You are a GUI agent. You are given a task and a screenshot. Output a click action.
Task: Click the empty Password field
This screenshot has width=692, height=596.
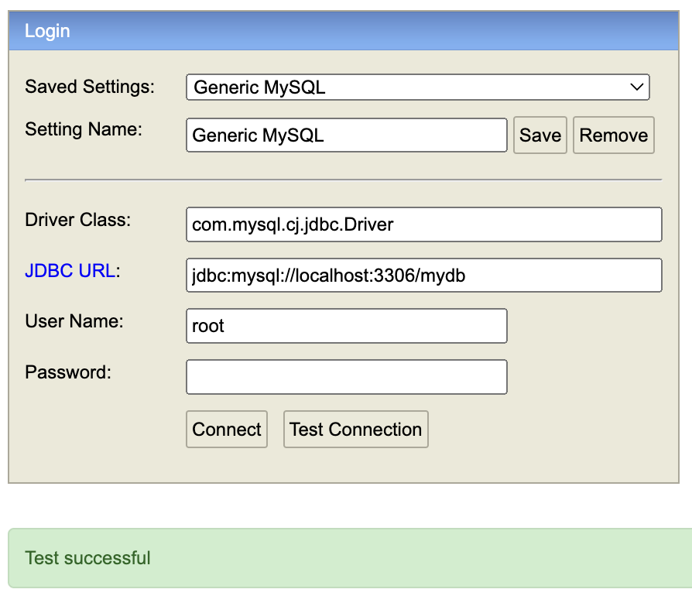(347, 377)
